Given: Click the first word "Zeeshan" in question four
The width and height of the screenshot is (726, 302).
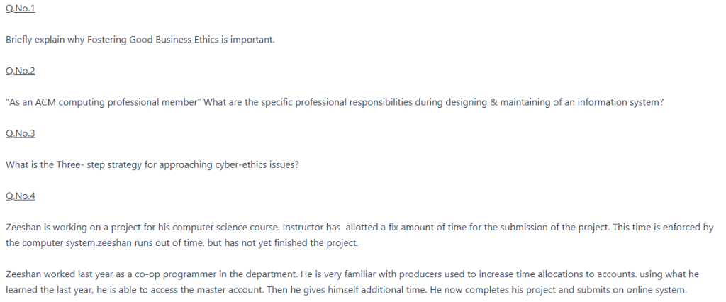Looking at the screenshot, I should (23, 228).
